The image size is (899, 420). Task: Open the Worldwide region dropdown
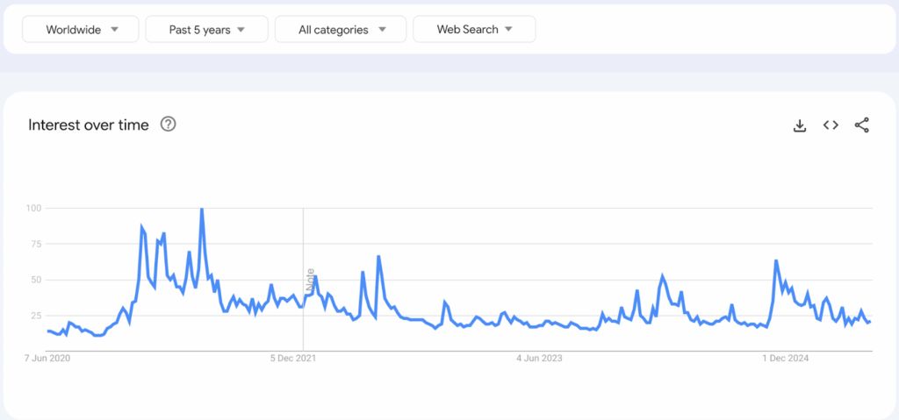(x=81, y=29)
